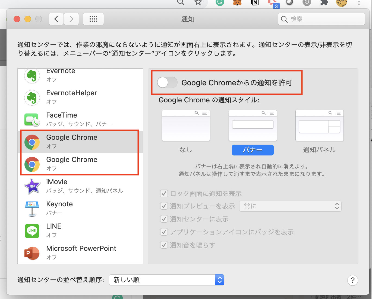Image resolution: width=372 pixels, height=299 pixels.
Task: Open MetaMask fox extension icon
Action: 237,2
